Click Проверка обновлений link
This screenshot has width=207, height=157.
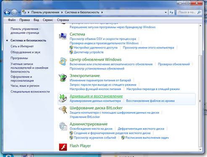[174, 64]
